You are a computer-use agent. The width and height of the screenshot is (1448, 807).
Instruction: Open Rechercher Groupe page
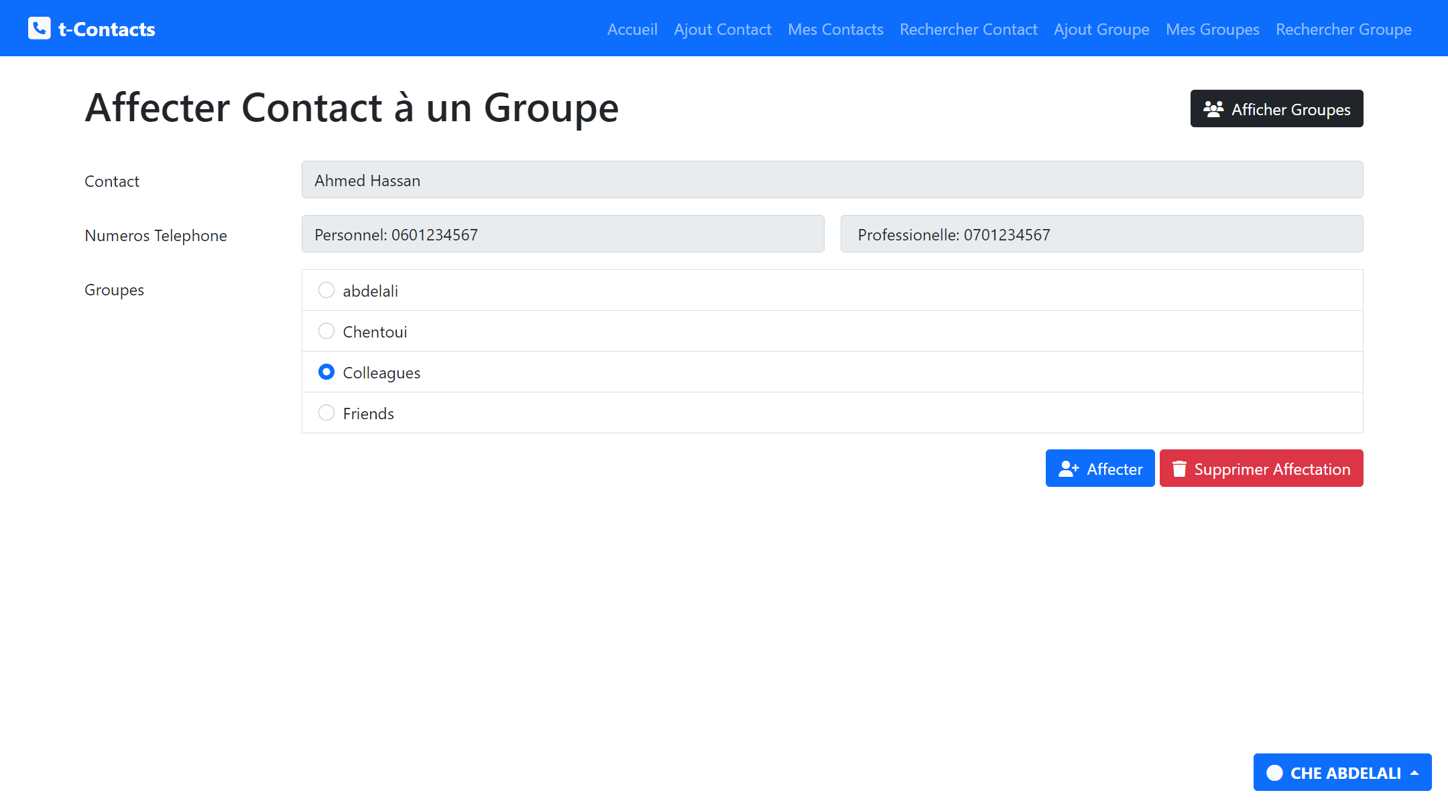click(1343, 29)
